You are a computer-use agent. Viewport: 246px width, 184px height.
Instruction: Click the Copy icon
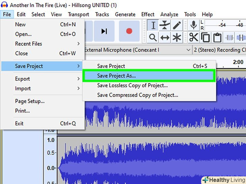click(x=205, y=37)
